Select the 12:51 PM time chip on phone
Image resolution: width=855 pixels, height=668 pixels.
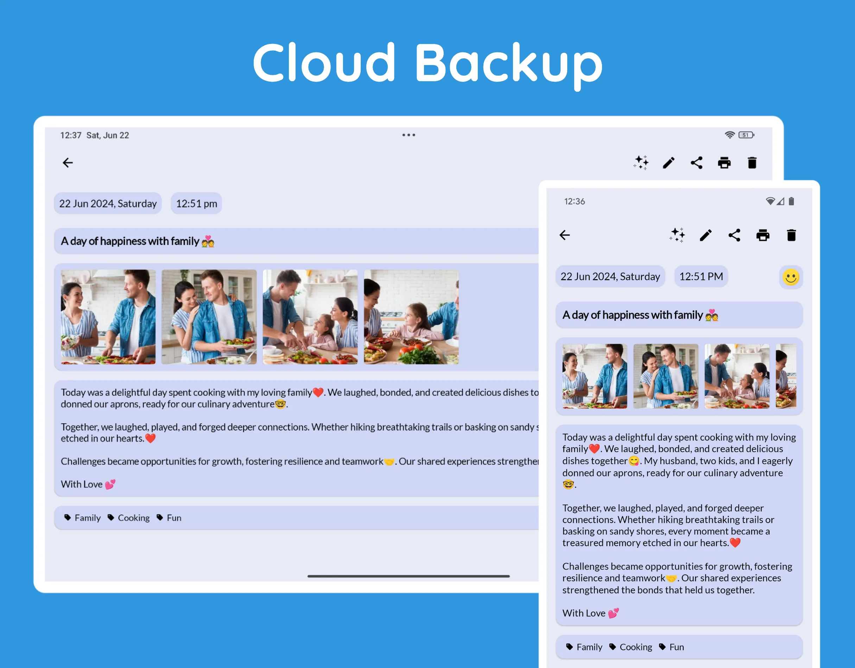click(701, 276)
